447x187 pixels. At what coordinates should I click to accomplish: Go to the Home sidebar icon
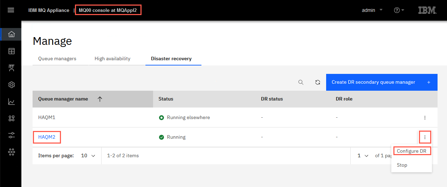[x=12, y=34]
